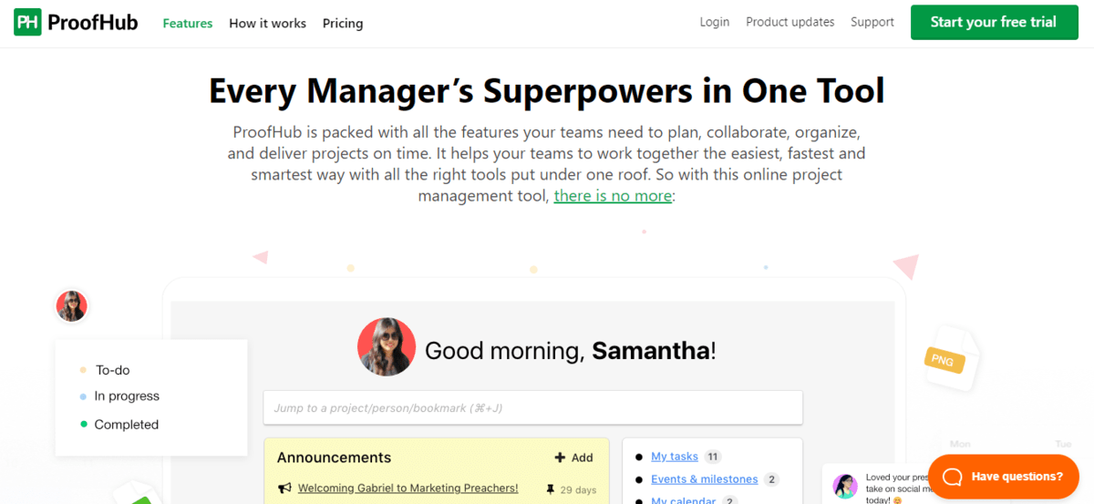This screenshot has width=1094, height=504.
Task: Click the chat bubble icon in Have questions
Action: pos(952,477)
